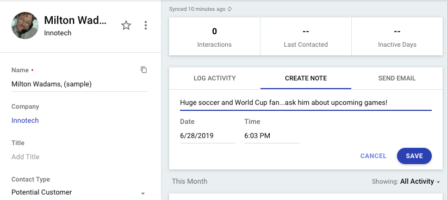Viewport: 447px width, 200px height.
Task: Open the Send Email tab
Action: coord(397,78)
